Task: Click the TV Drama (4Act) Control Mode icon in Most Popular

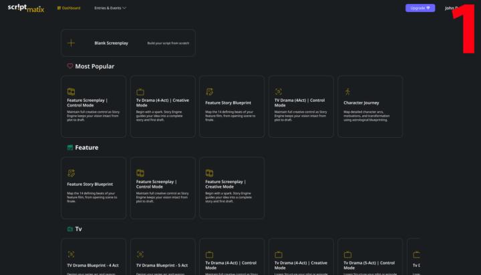Action: pyautogui.click(x=279, y=91)
